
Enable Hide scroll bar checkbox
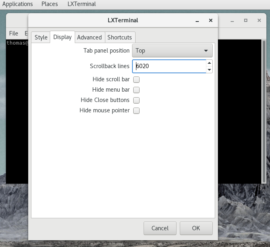pos(136,80)
